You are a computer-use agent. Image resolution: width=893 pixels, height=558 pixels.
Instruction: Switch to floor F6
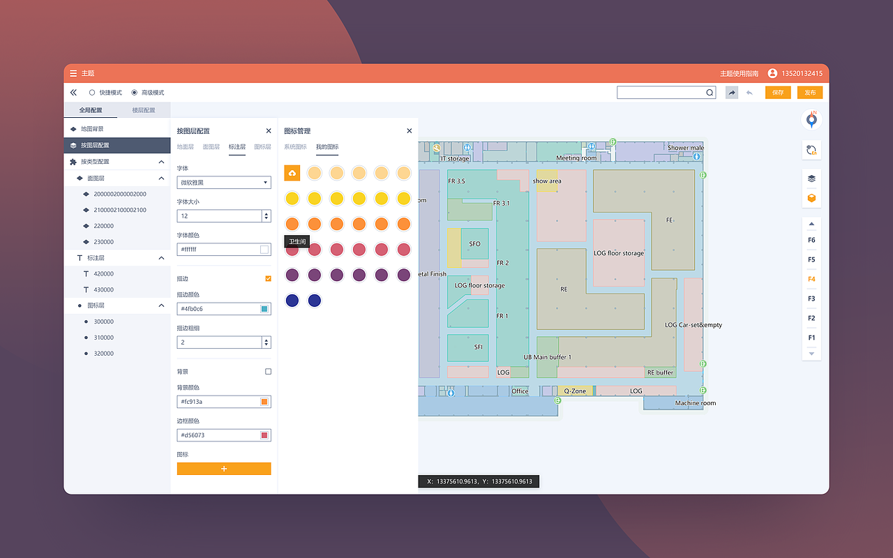811,240
